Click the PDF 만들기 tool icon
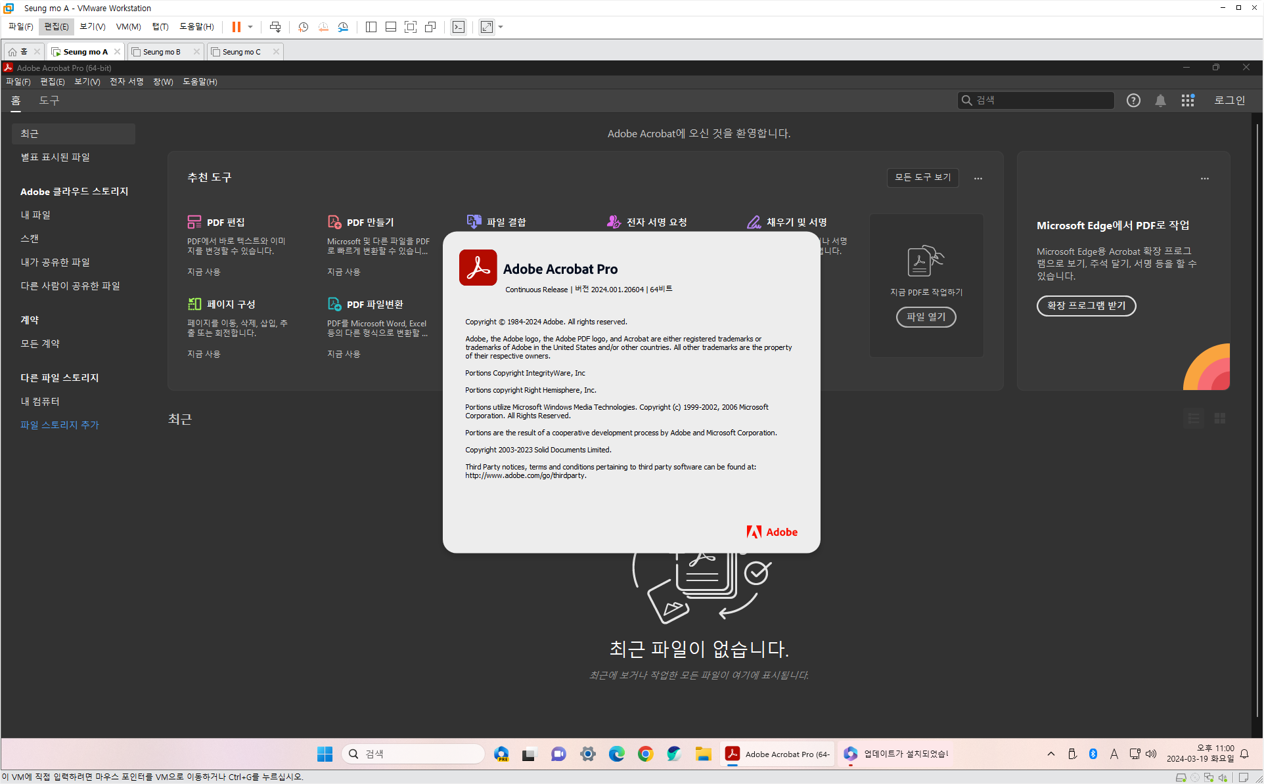The image size is (1264, 784). click(x=334, y=222)
